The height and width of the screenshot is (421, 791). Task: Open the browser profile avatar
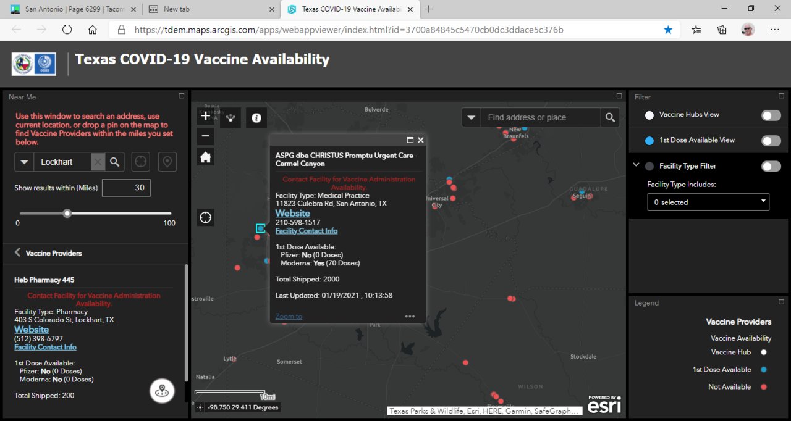click(748, 30)
